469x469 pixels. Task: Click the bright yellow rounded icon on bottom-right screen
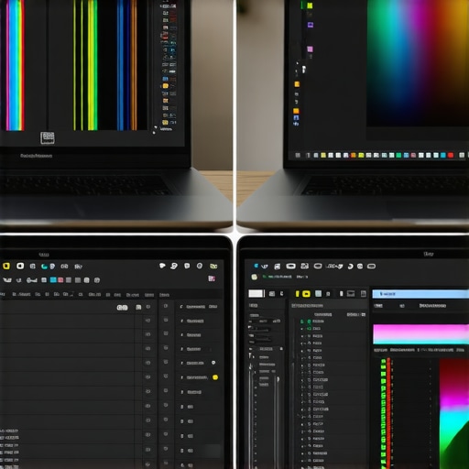pos(306,294)
